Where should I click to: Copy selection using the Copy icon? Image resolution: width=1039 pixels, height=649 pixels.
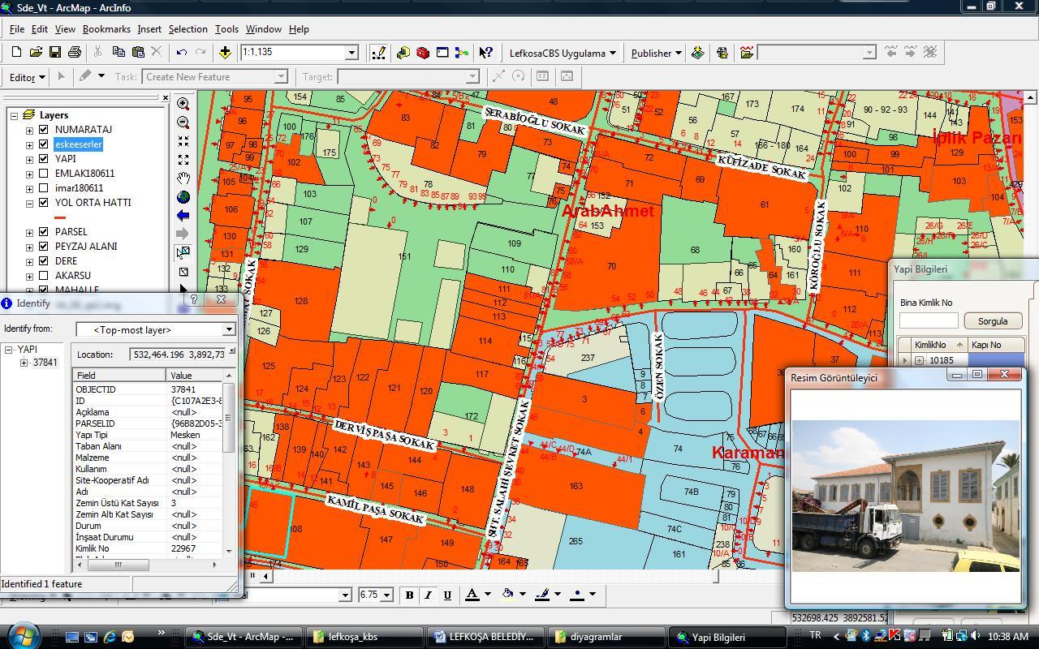[x=119, y=53]
